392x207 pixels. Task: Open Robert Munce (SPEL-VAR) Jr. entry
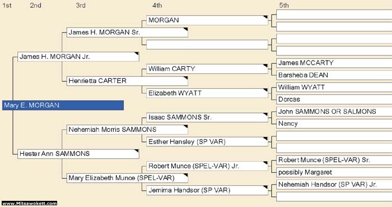[x=207, y=166]
